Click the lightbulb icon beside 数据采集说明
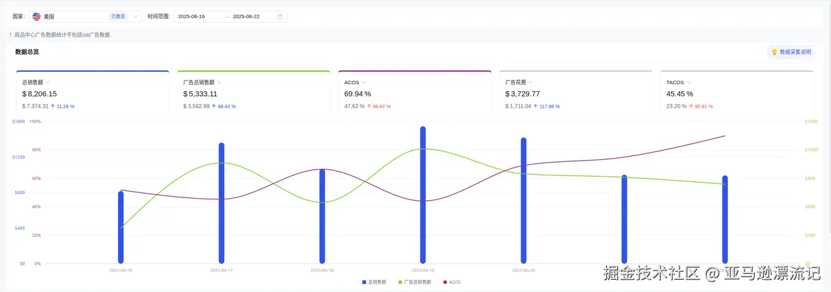Screen dimensions: 831x292 coord(774,52)
